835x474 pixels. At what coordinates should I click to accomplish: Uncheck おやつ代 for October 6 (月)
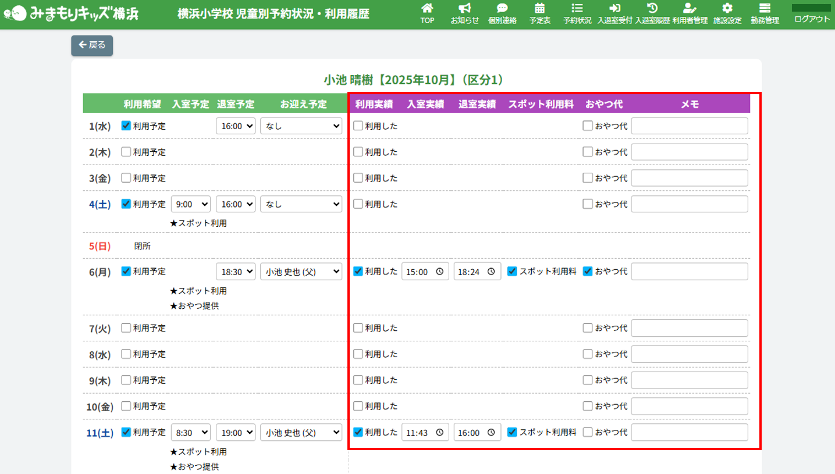587,271
